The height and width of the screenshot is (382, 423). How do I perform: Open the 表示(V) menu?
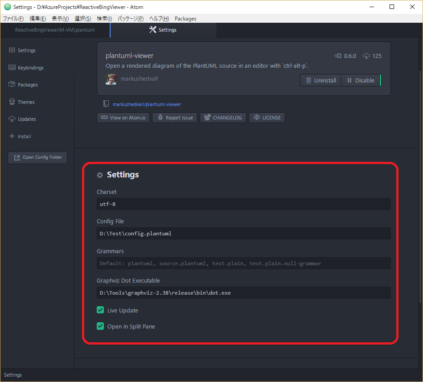(x=60, y=19)
